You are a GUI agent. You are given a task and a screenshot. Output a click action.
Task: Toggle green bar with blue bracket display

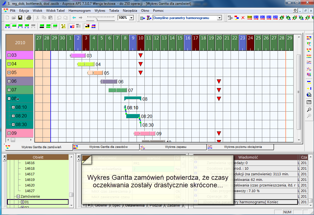(x=7, y=26)
